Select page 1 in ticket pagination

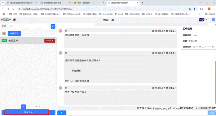[24, 106]
